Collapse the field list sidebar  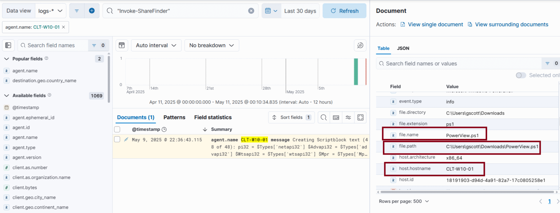tap(8, 45)
